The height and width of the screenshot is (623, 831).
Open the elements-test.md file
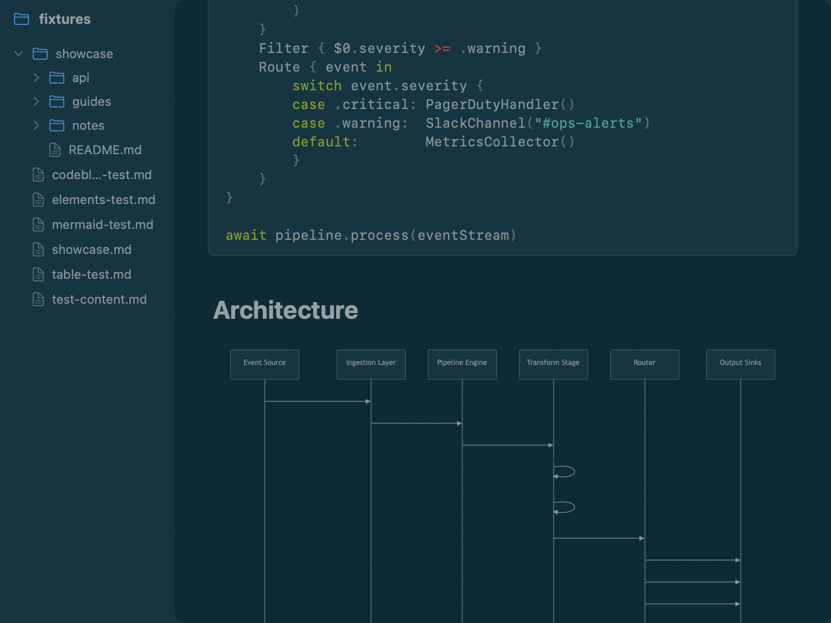pos(103,200)
